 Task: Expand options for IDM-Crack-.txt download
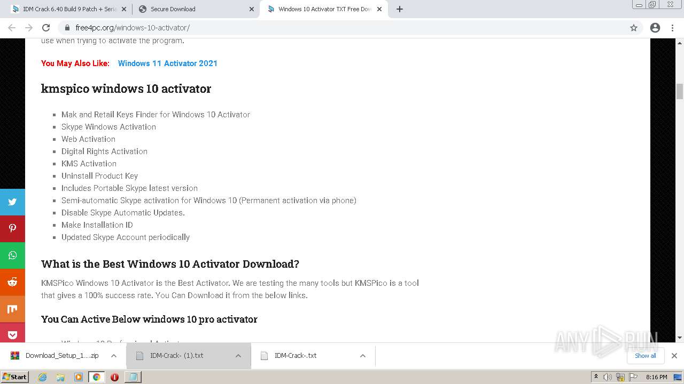[363, 356]
